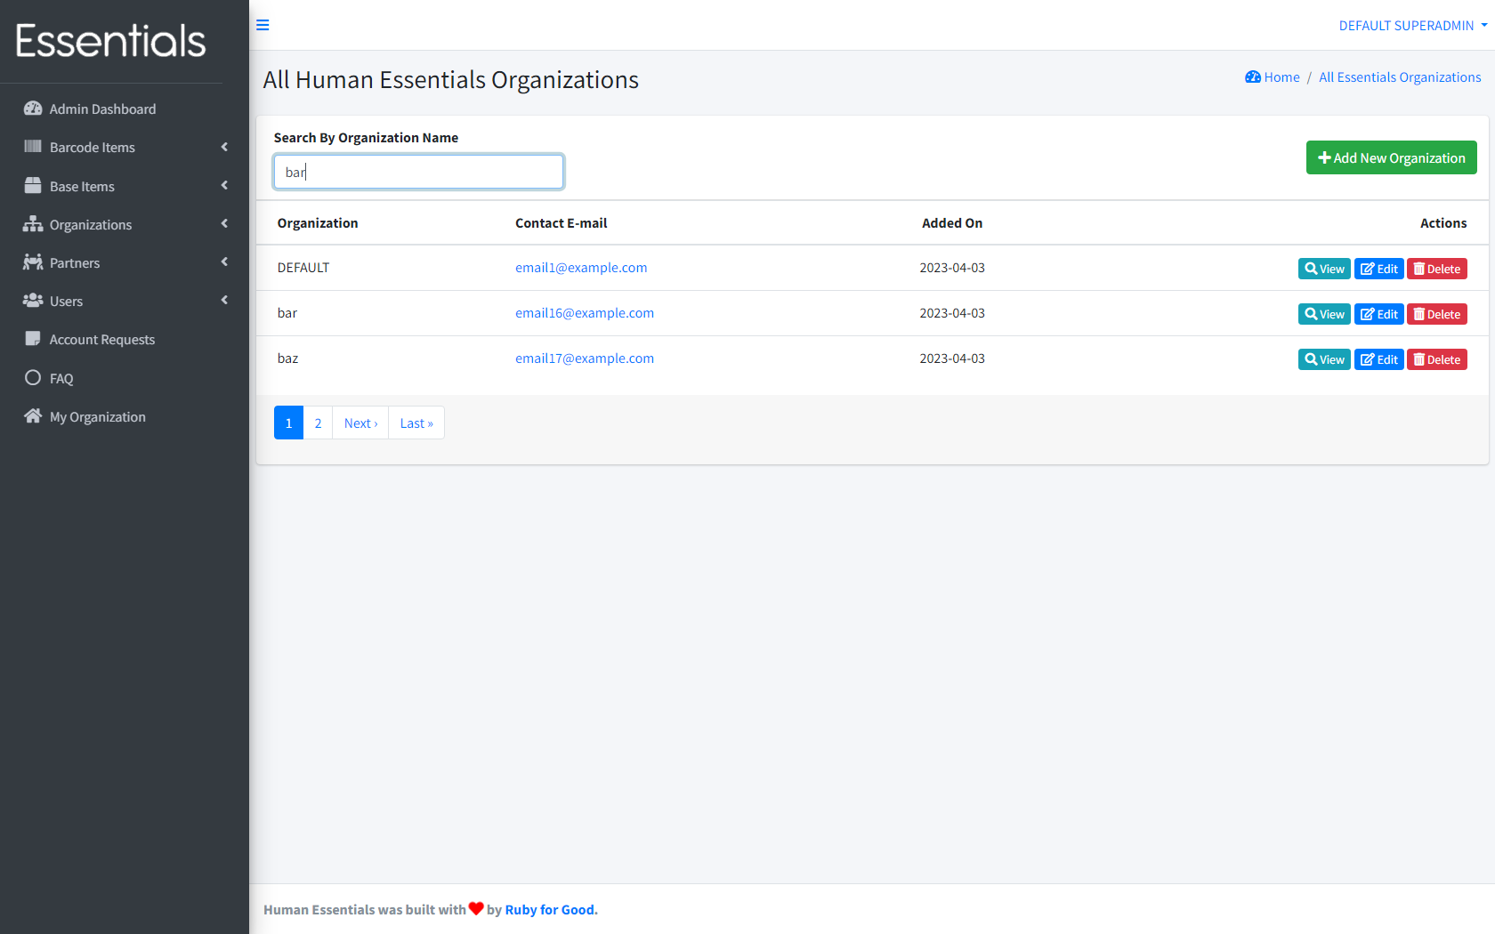Click the Barcode Items barcode icon
The image size is (1495, 934).
pos(33,147)
